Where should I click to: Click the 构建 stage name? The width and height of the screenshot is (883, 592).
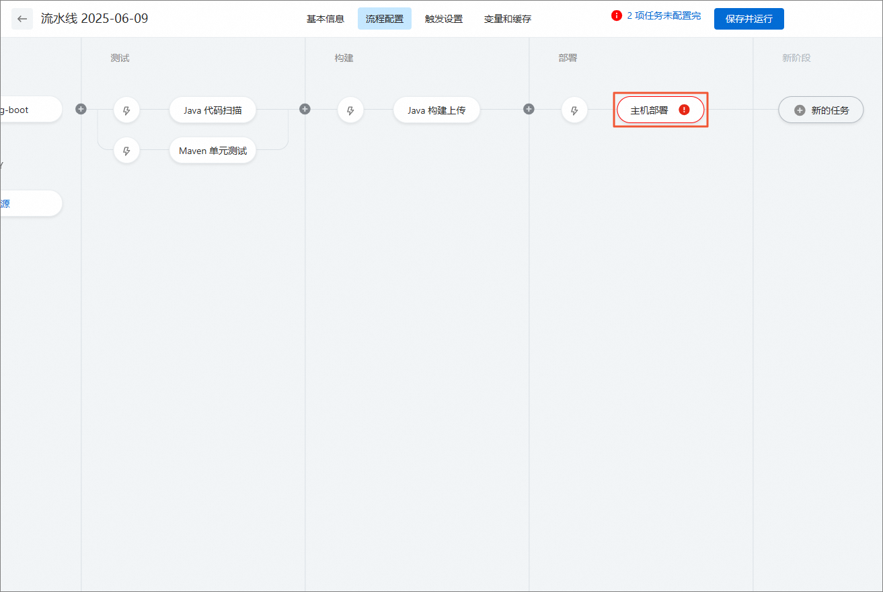coord(344,58)
